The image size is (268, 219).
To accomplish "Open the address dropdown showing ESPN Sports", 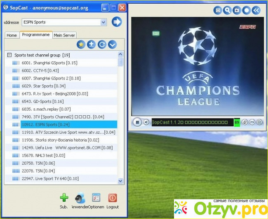I will point(103,22).
